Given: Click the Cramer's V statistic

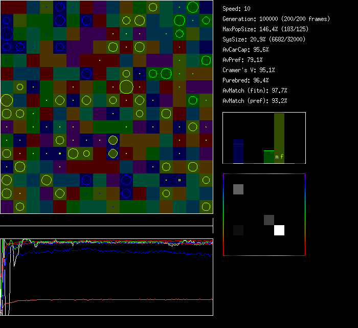Looking at the screenshot, I should click(249, 70).
